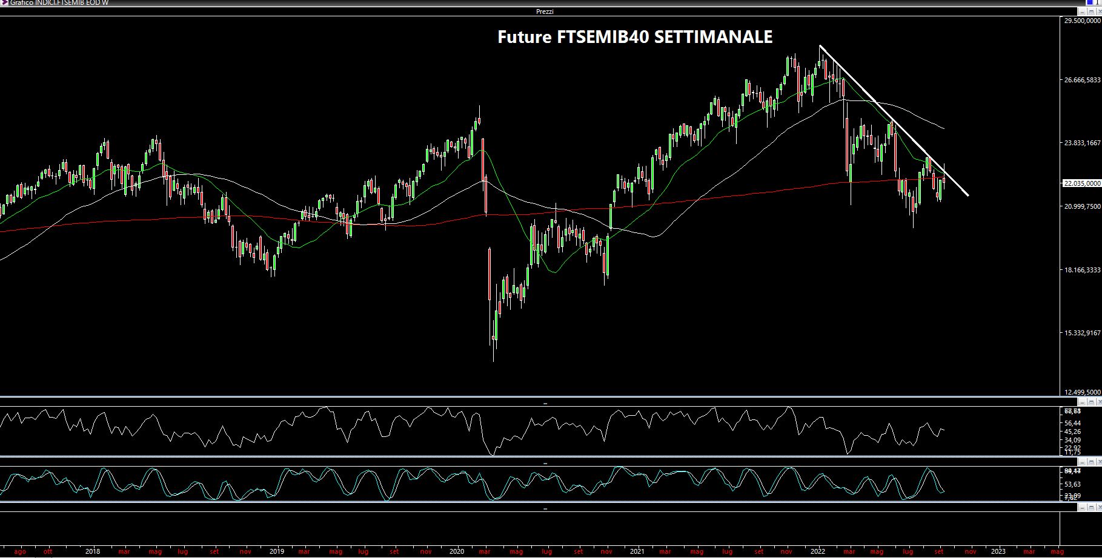Minimize the empty bottom pane
The width and height of the screenshot is (1102, 558).
pos(1082,507)
